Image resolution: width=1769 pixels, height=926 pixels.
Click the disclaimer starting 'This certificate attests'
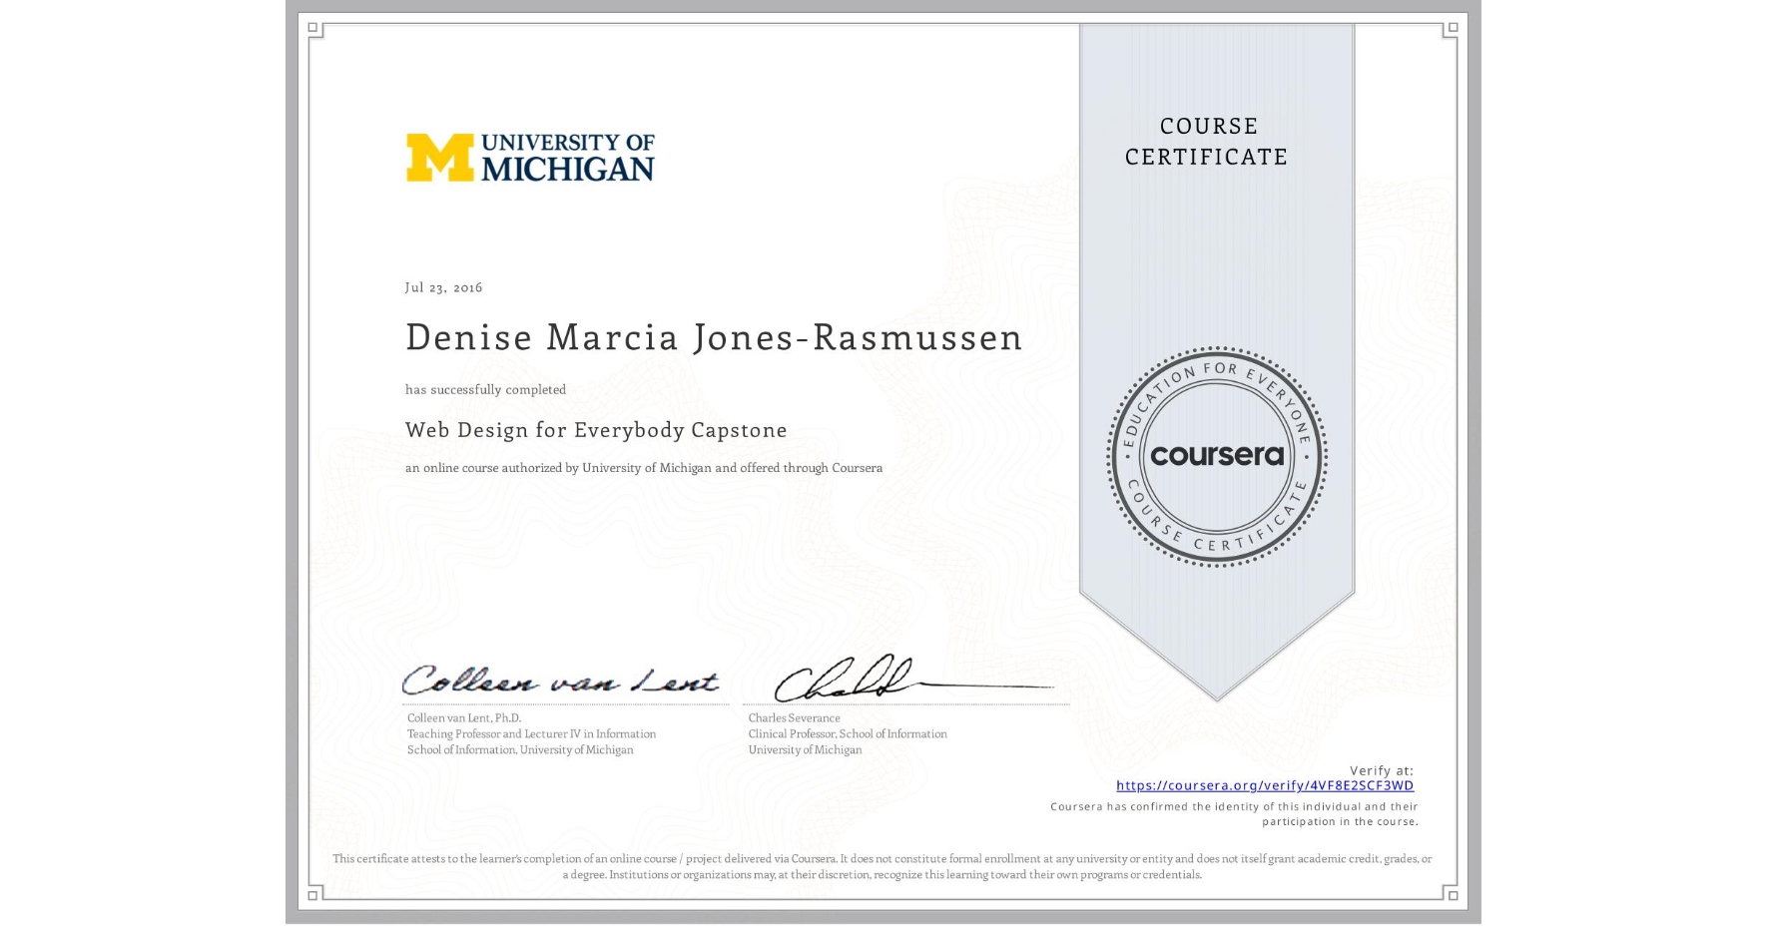click(x=883, y=866)
